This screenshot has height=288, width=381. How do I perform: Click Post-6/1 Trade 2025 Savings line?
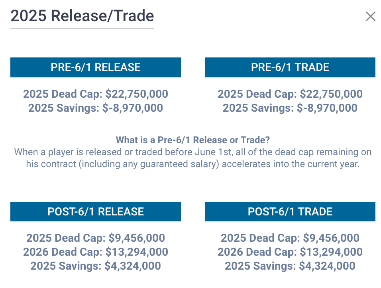(x=290, y=266)
